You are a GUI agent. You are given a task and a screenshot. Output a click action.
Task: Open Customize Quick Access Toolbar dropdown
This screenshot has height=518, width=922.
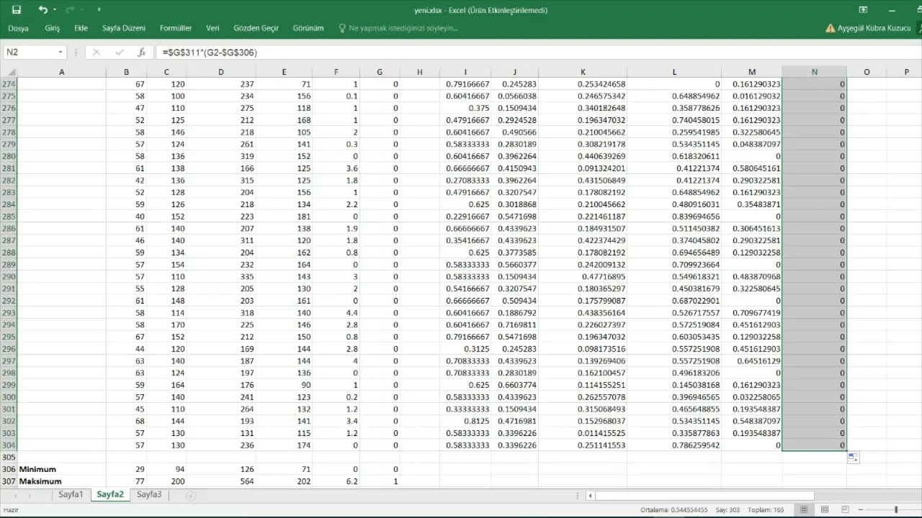click(99, 10)
